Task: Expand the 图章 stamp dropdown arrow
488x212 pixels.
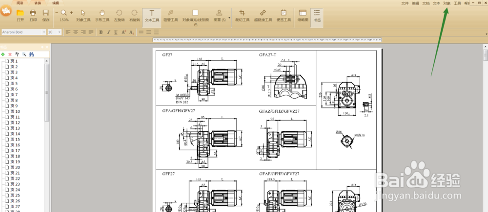Action: pyautogui.click(x=229, y=18)
